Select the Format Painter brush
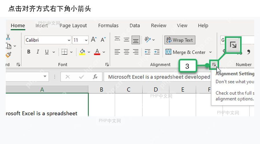Viewport: 260px width, 144px height. point(8,55)
